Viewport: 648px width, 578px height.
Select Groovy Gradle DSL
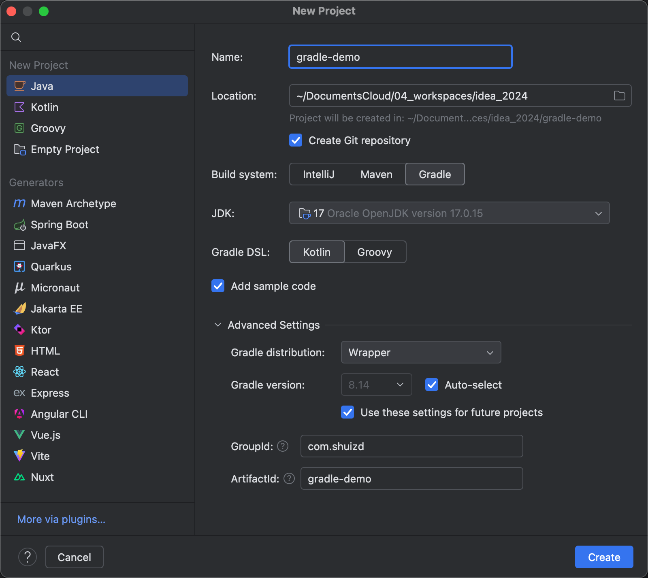[x=375, y=252]
